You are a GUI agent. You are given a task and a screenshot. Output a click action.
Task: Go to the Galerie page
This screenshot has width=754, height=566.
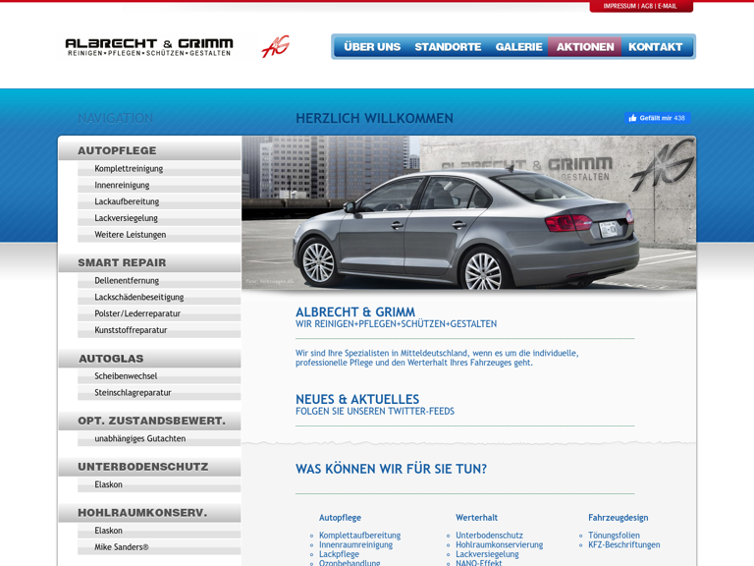[518, 47]
